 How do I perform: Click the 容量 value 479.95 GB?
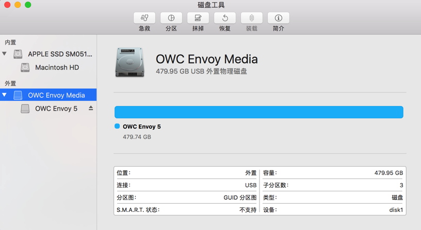[x=389, y=173]
